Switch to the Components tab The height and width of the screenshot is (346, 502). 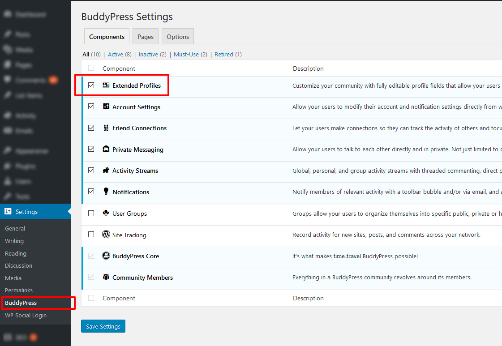(x=107, y=37)
